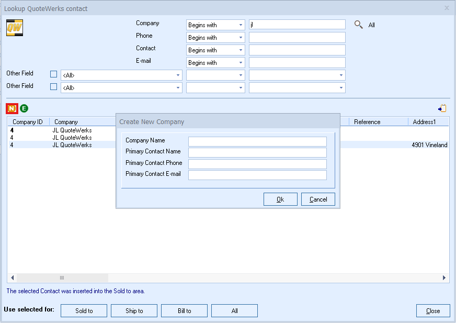This screenshot has width=456, height=323.
Task: Click the Bill to button
Action: (185, 311)
